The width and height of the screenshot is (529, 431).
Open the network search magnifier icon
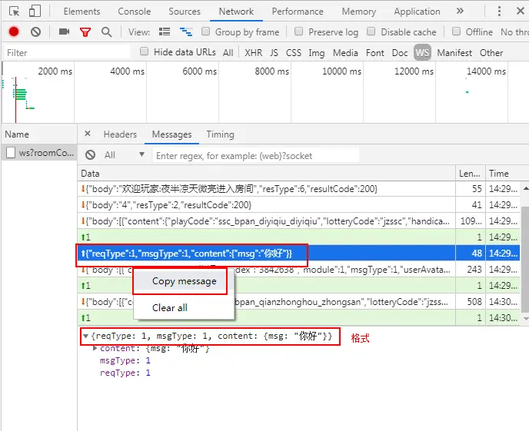click(107, 32)
